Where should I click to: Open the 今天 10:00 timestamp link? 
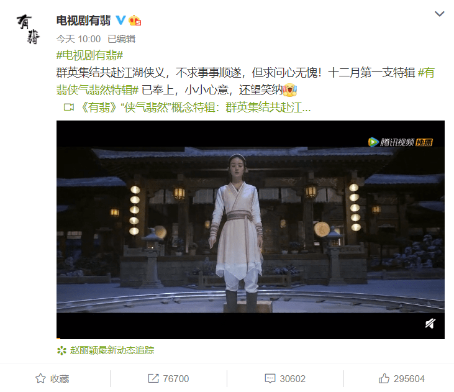[78, 39]
